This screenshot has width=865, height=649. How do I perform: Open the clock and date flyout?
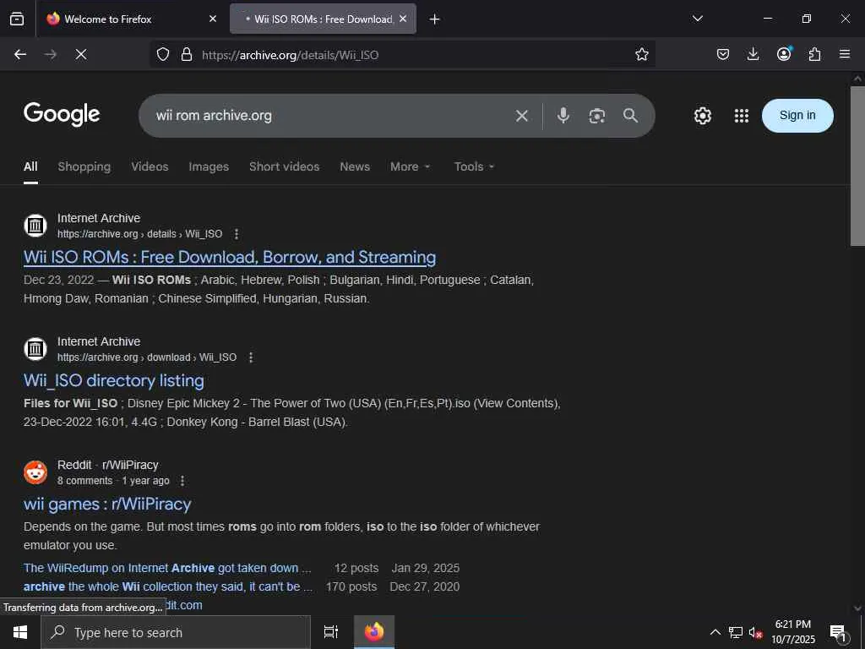792,632
